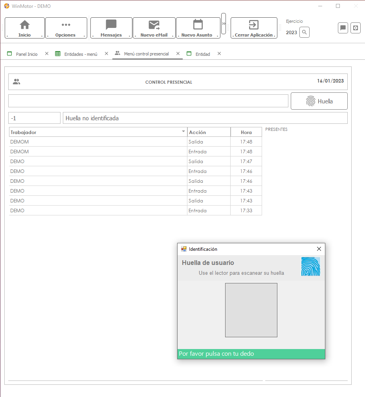Click the Nuevo eMail icon
This screenshot has height=397, width=365.
click(x=154, y=25)
